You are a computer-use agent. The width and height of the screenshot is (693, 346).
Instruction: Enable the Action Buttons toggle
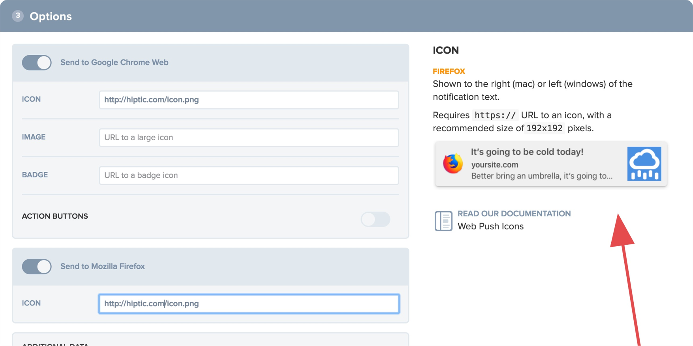pyautogui.click(x=376, y=219)
